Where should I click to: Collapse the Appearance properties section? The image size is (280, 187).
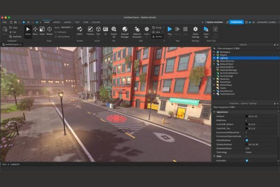point(215,112)
